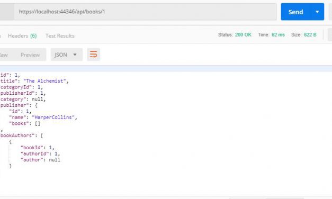
Task: Click the blue Send button
Action: (295, 12)
